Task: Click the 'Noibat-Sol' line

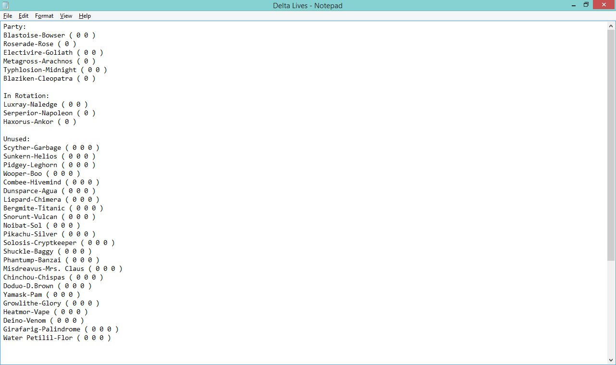Action: coord(42,226)
